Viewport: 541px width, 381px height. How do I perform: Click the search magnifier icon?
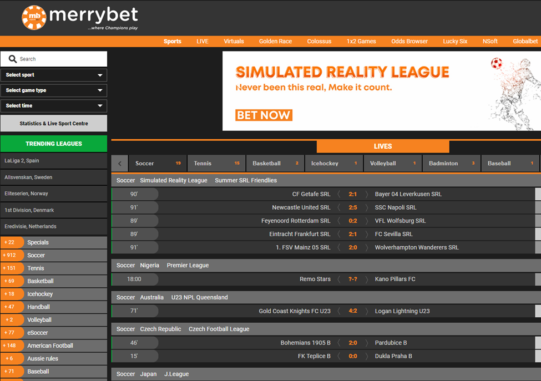tap(13, 59)
